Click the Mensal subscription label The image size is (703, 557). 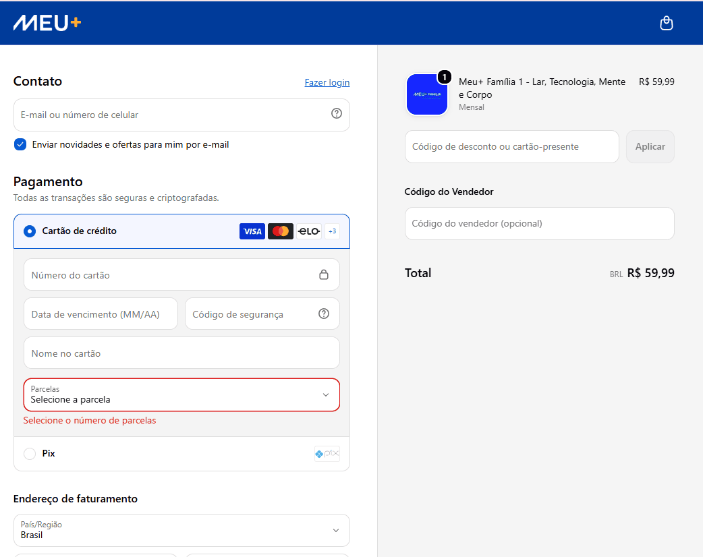(471, 107)
